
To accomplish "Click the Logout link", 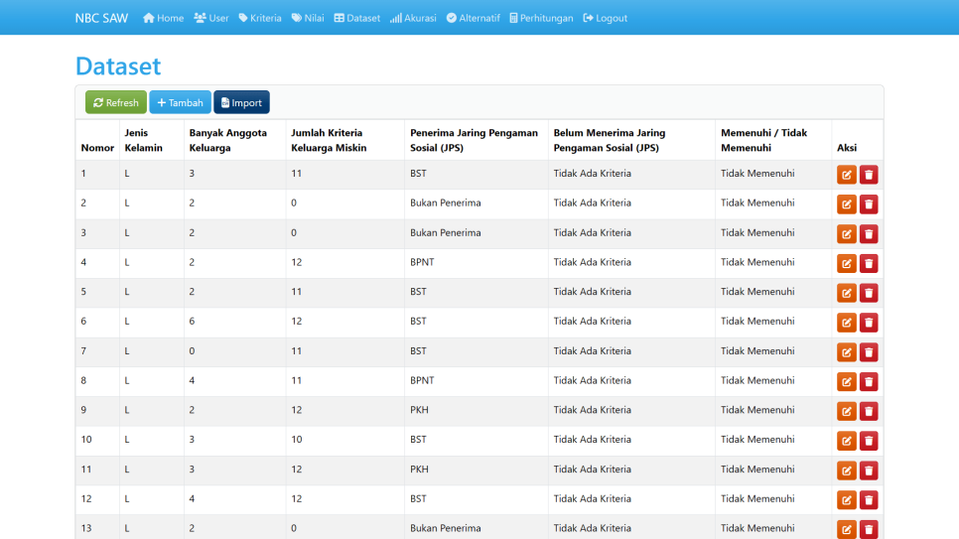I will [x=606, y=18].
